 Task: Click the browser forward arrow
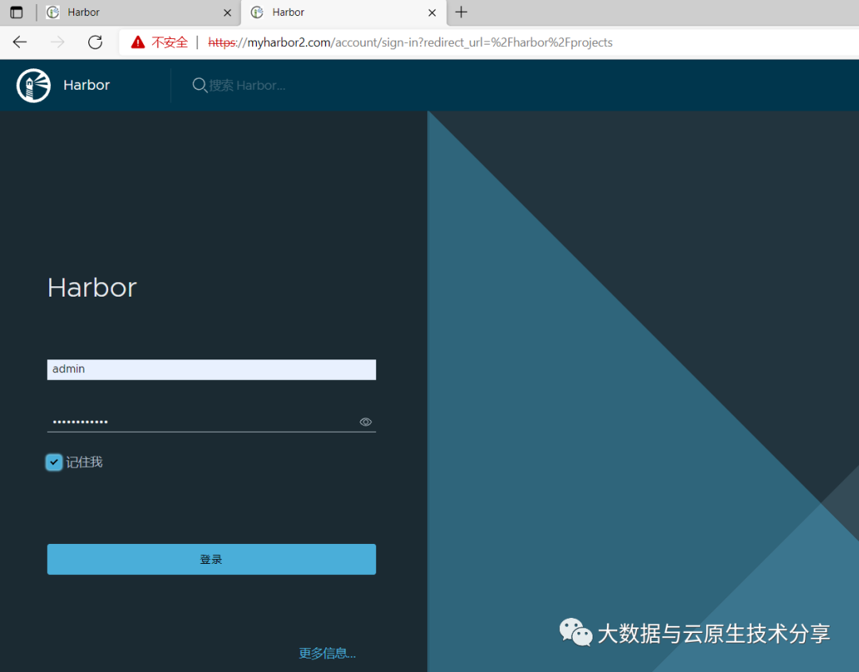point(57,42)
